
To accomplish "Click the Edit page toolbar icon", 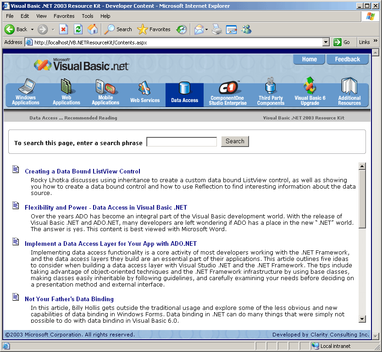I will (x=231, y=29).
